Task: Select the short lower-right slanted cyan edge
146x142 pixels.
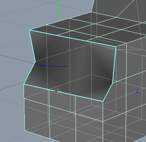Action: pyautogui.click(x=108, y=92)
